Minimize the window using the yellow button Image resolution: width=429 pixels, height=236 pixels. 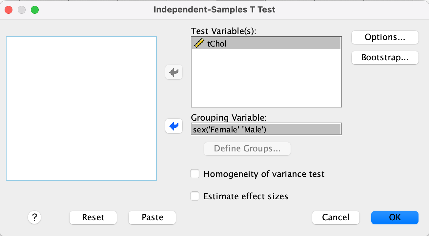click(x=22, y=10)
